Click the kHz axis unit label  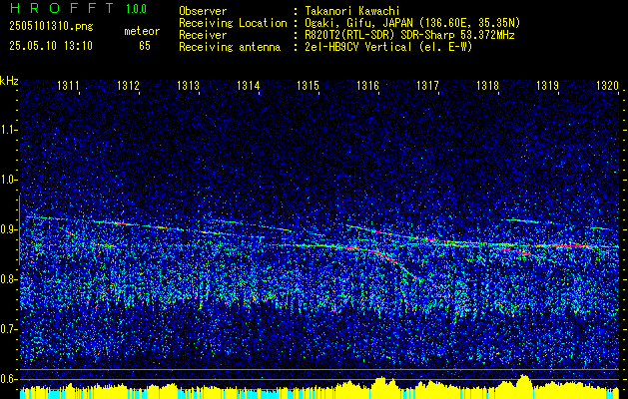pos(9,81)
